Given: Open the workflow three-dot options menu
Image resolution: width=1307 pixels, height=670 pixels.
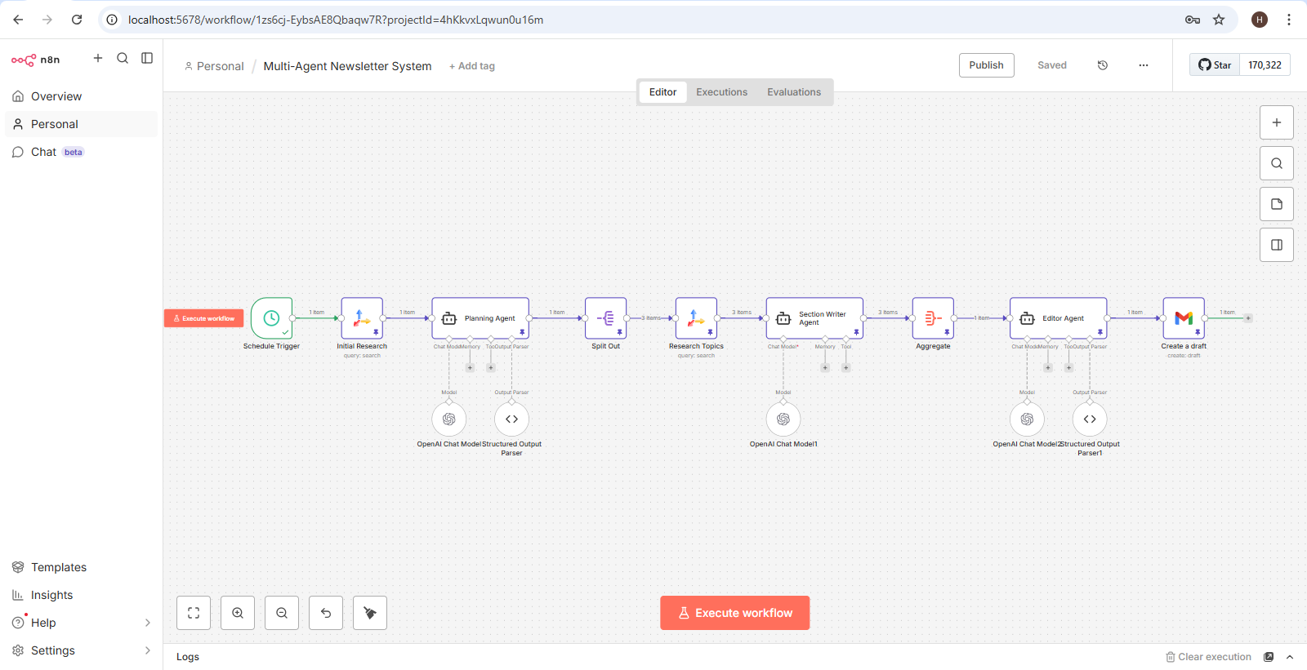Looking at the screenshot, I should [1144, 65].
